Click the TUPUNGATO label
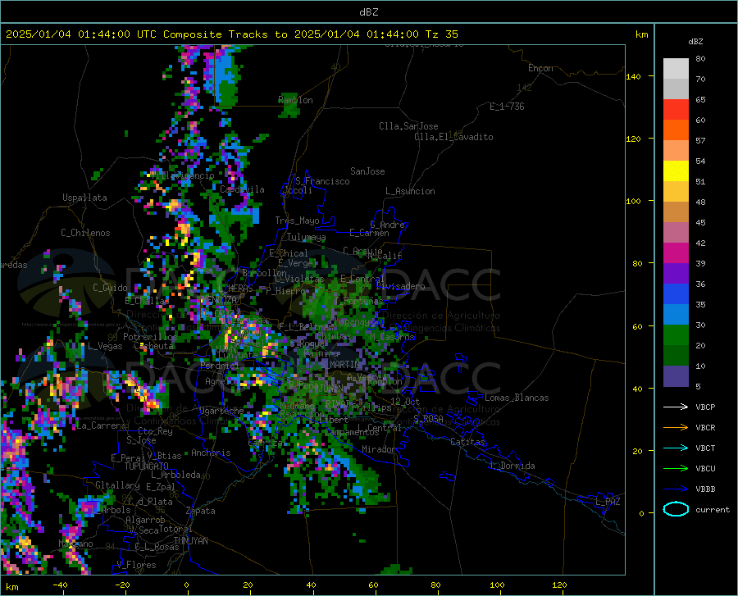This screenshot has height=596, width=738. point(147,466)
